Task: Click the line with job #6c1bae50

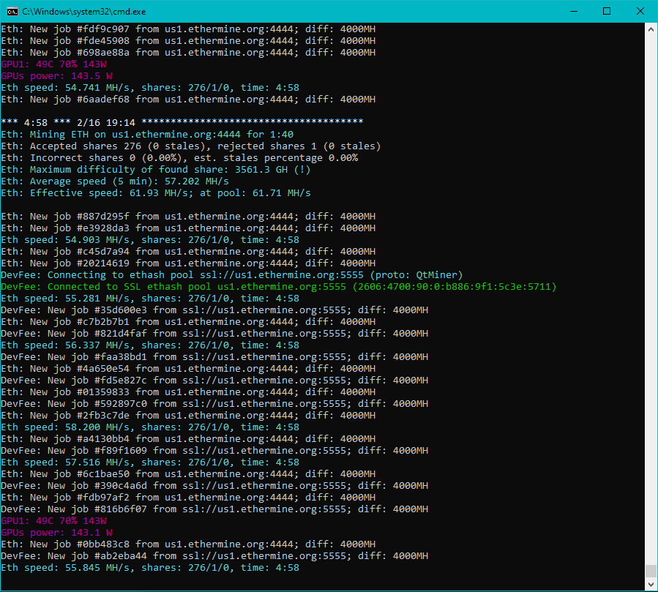Action: (x=188, y=474)
